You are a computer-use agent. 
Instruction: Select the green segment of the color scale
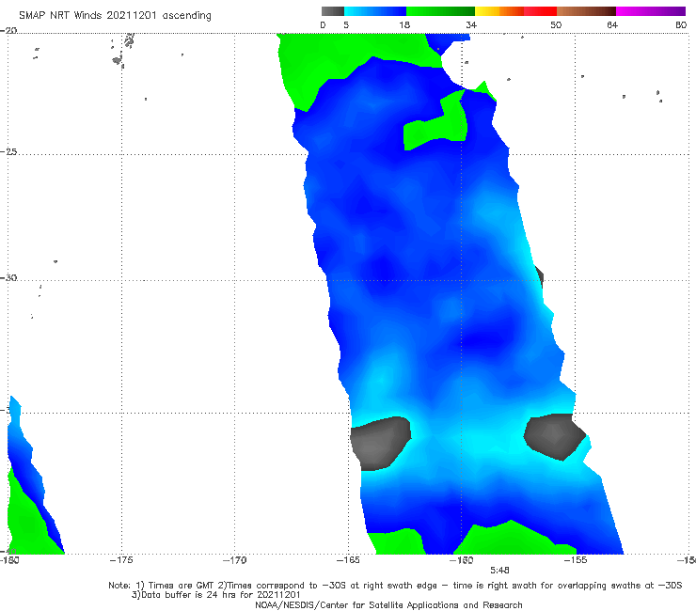440,11
